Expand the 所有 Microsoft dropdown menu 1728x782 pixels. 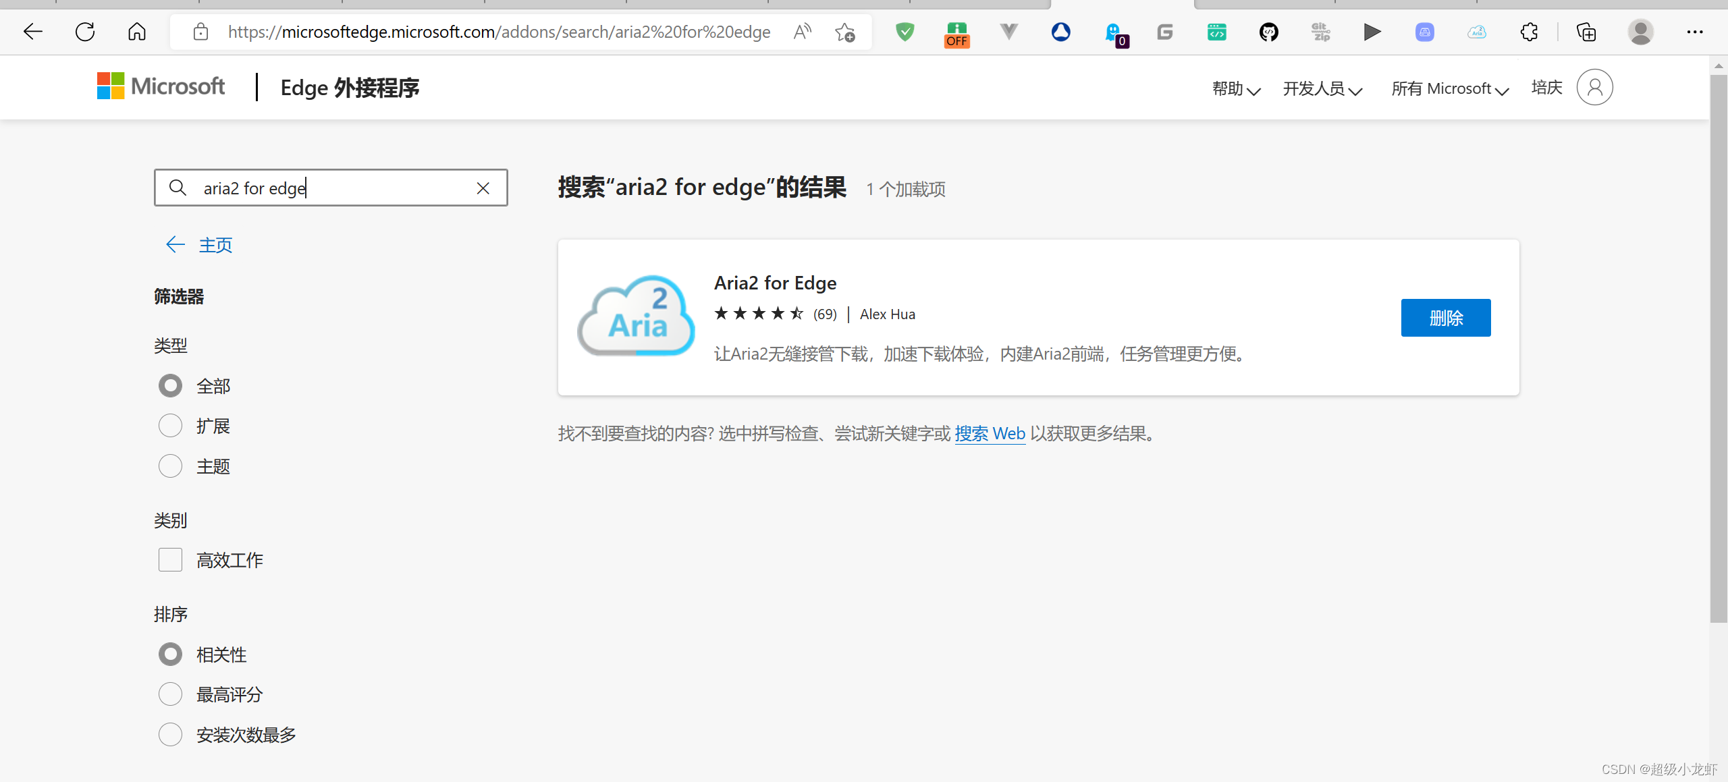tap(1450, 88)
